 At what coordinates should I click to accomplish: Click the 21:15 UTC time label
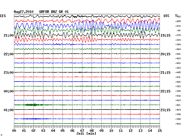coord(165,73)
